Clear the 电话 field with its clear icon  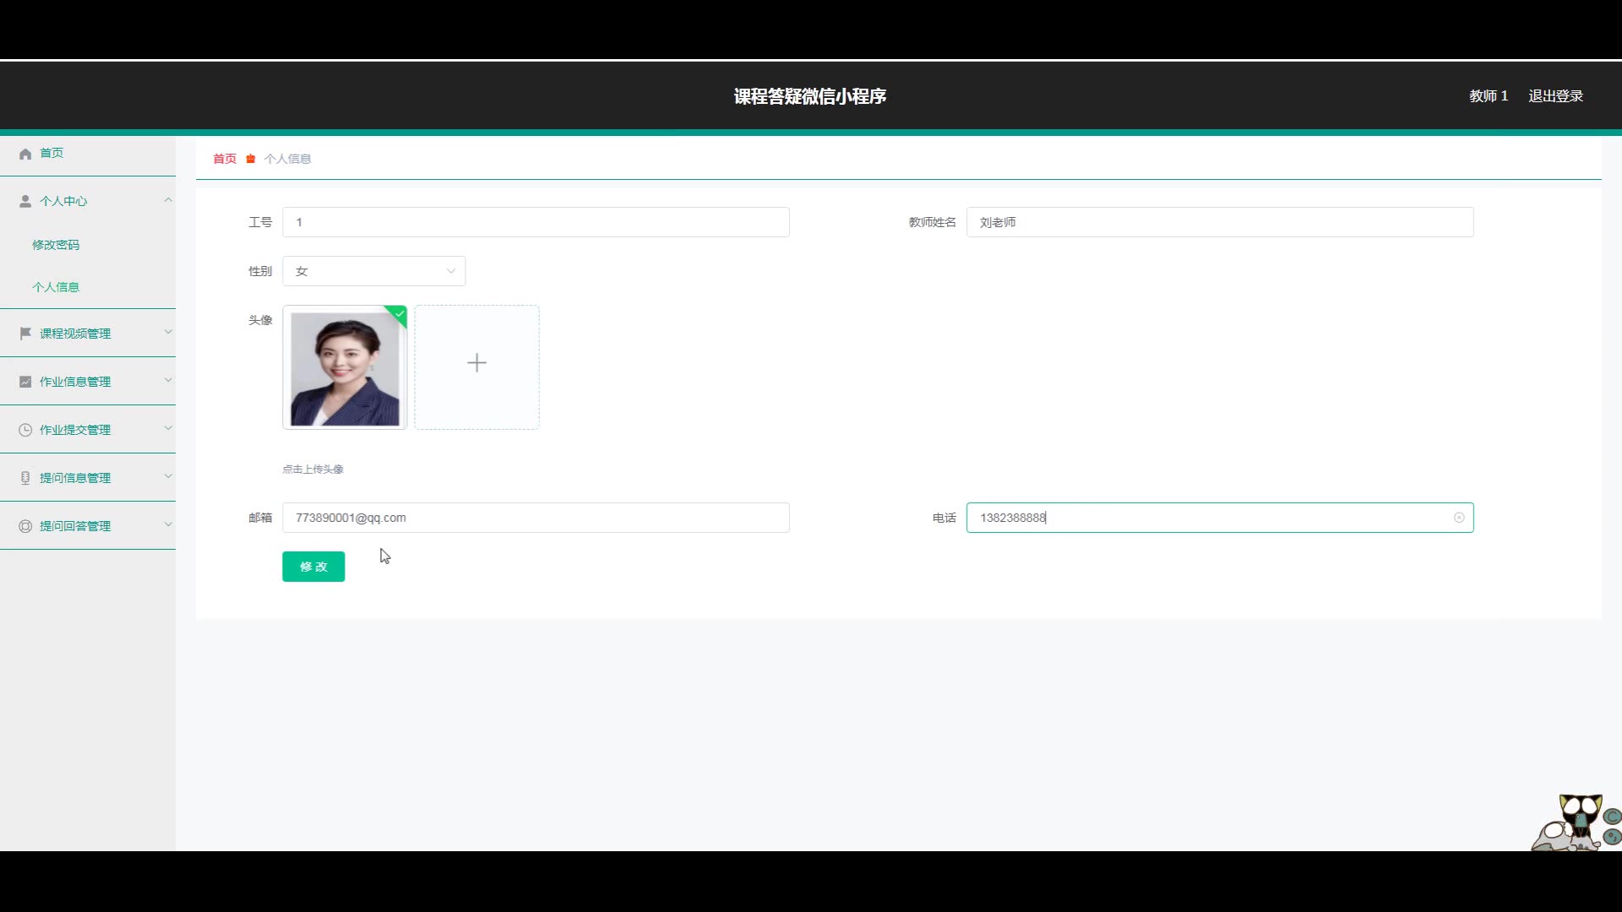pyautogui.click(x=1459, y=518)
